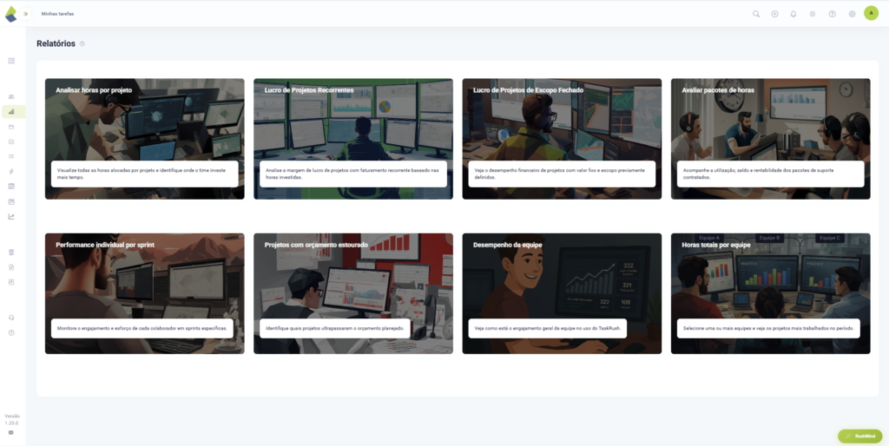Screen dimensions: 889x446
Task: Expand the sidebar with the arrow toggle
Action: tap(25, 14)
